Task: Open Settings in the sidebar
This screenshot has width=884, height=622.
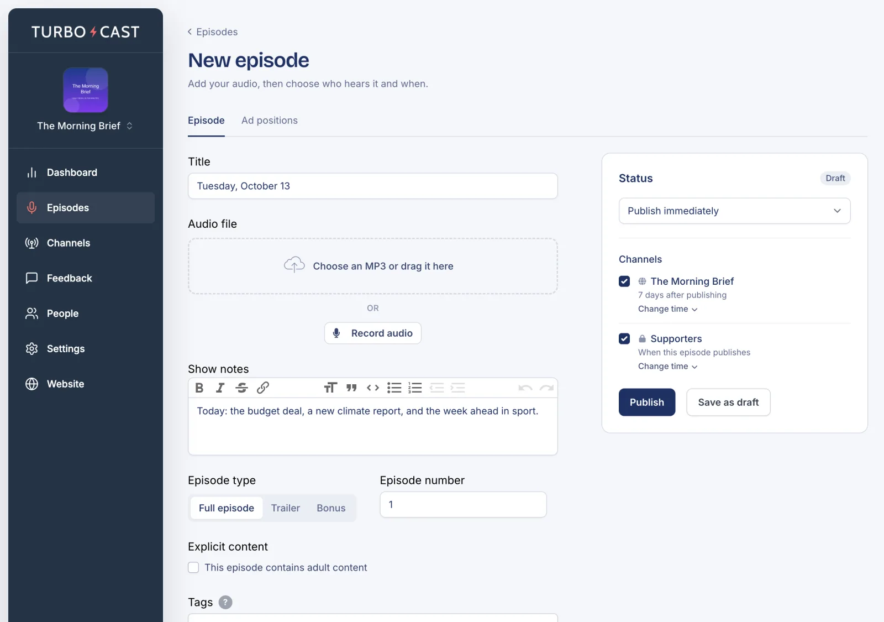Action: click(86, 349)
